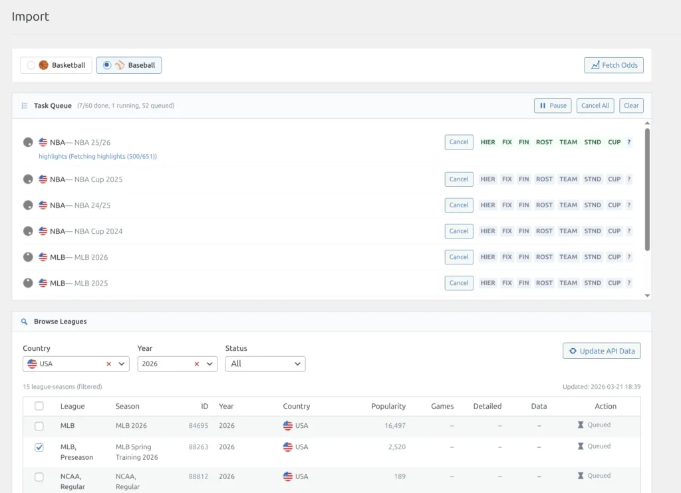This screenshot has width=681, height=493.
Task: Click the Fetch Odds button
Action: (x=614, y=65)
